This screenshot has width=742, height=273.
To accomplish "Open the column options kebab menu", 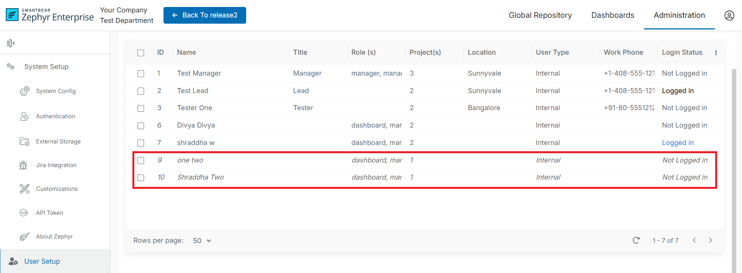I will coord(716,53).
